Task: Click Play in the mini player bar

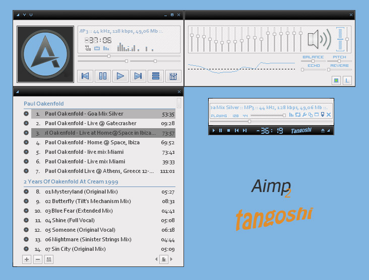Action: (x=214, y=131)
